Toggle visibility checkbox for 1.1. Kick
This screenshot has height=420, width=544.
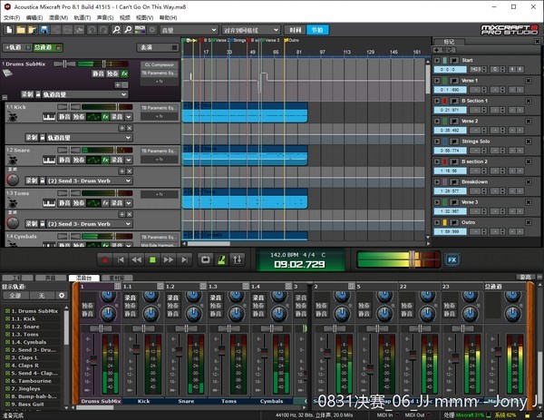coord(8,319)
